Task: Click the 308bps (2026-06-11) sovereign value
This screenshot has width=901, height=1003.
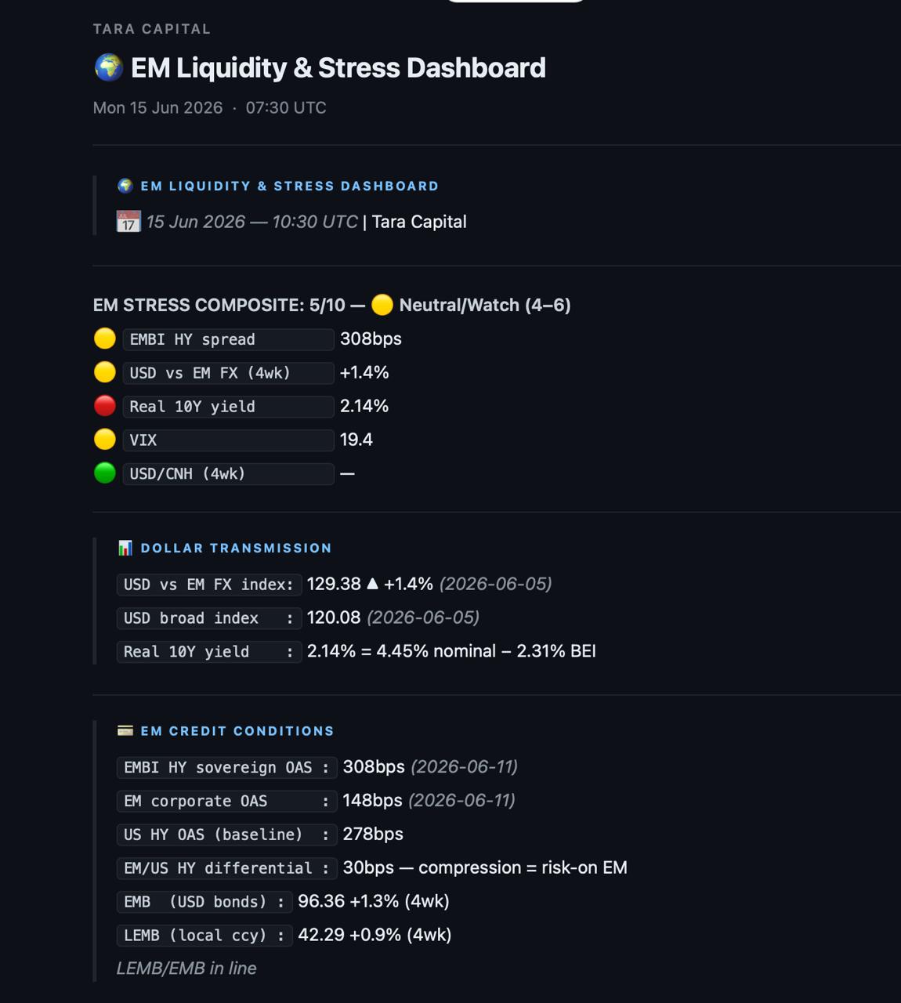Action: point(430,766)
